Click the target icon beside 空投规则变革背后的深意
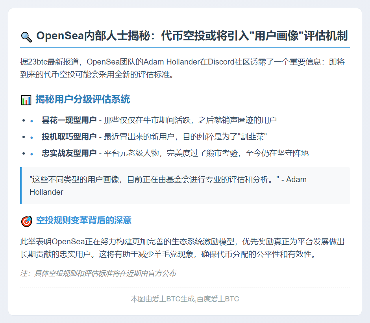This screenshot has width=370, height=323. tap(26, 221)
